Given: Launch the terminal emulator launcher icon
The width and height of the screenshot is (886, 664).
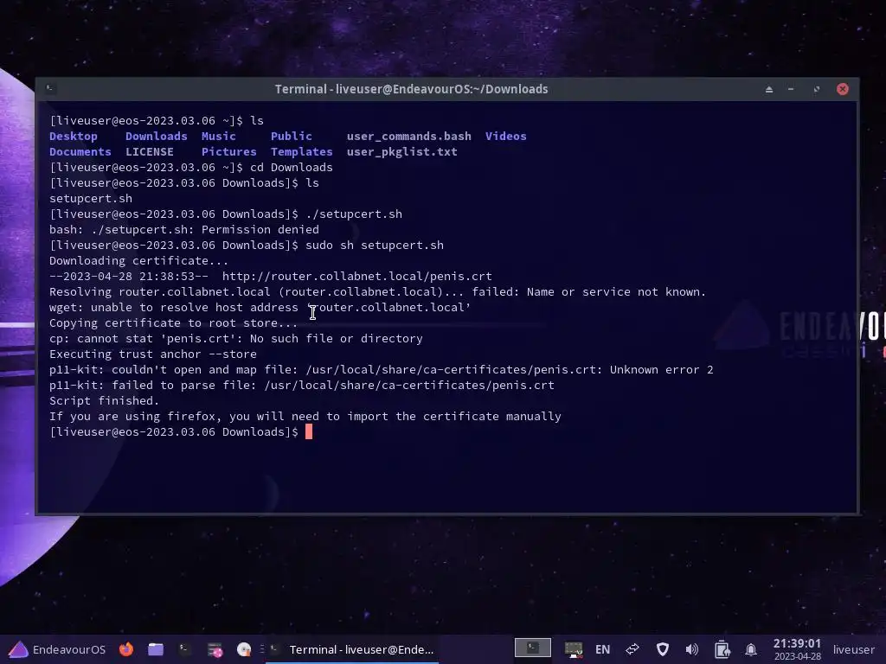Looking at the screenshot, I should tap(184, 649).
